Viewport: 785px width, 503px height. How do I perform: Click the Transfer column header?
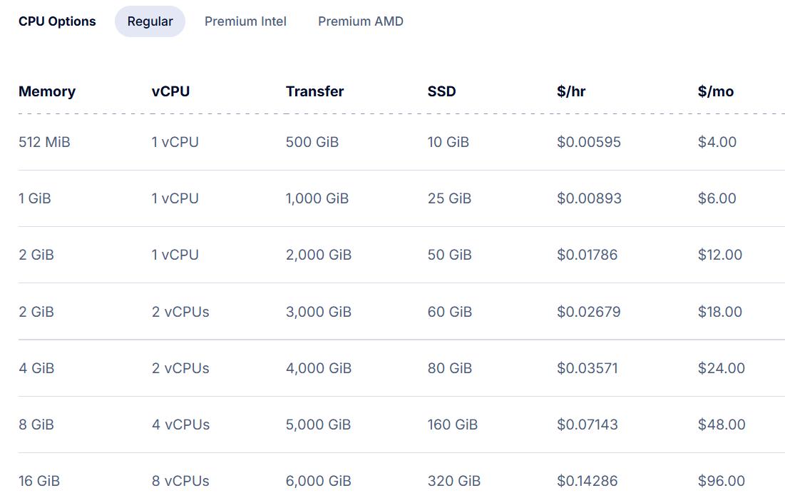click(314, 91)
